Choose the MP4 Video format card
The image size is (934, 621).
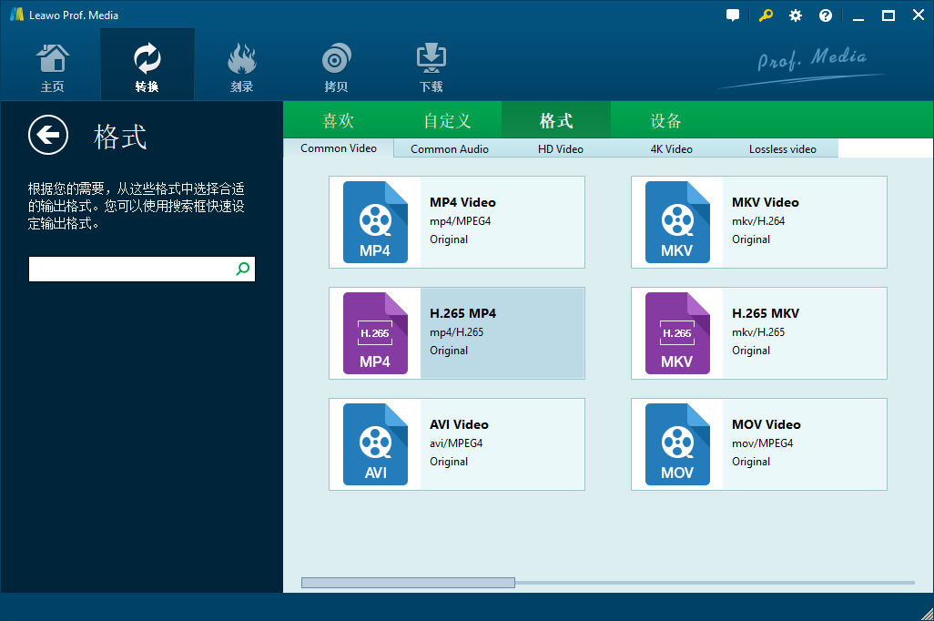pos(457,222)
